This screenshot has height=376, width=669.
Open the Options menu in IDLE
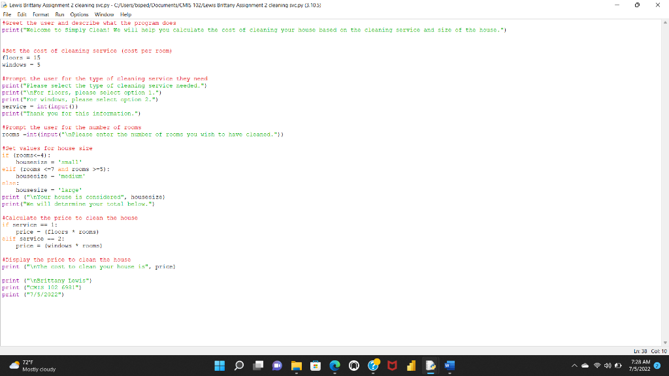click(x=79, y=14)
